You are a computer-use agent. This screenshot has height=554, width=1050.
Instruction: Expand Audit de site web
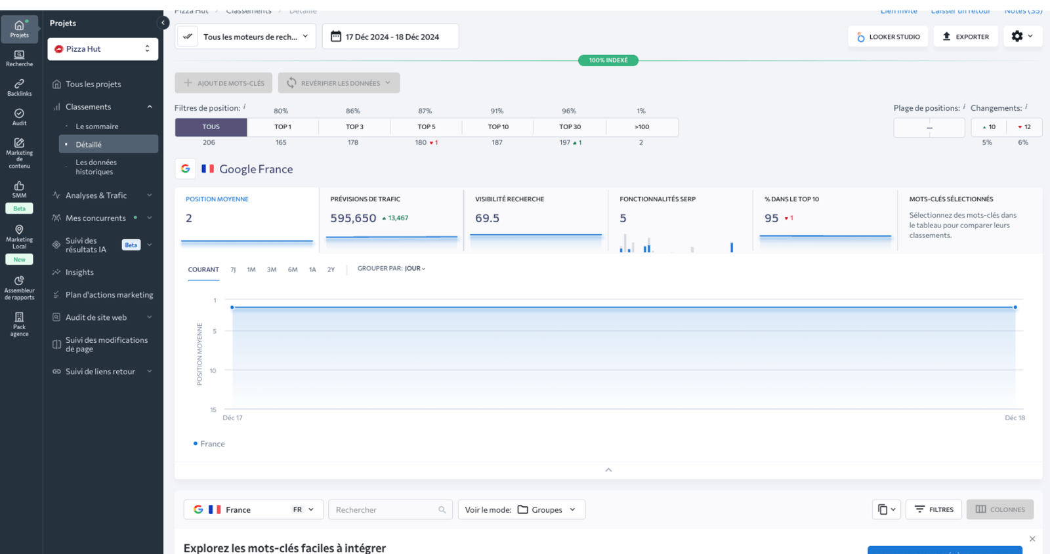point(150,317)
